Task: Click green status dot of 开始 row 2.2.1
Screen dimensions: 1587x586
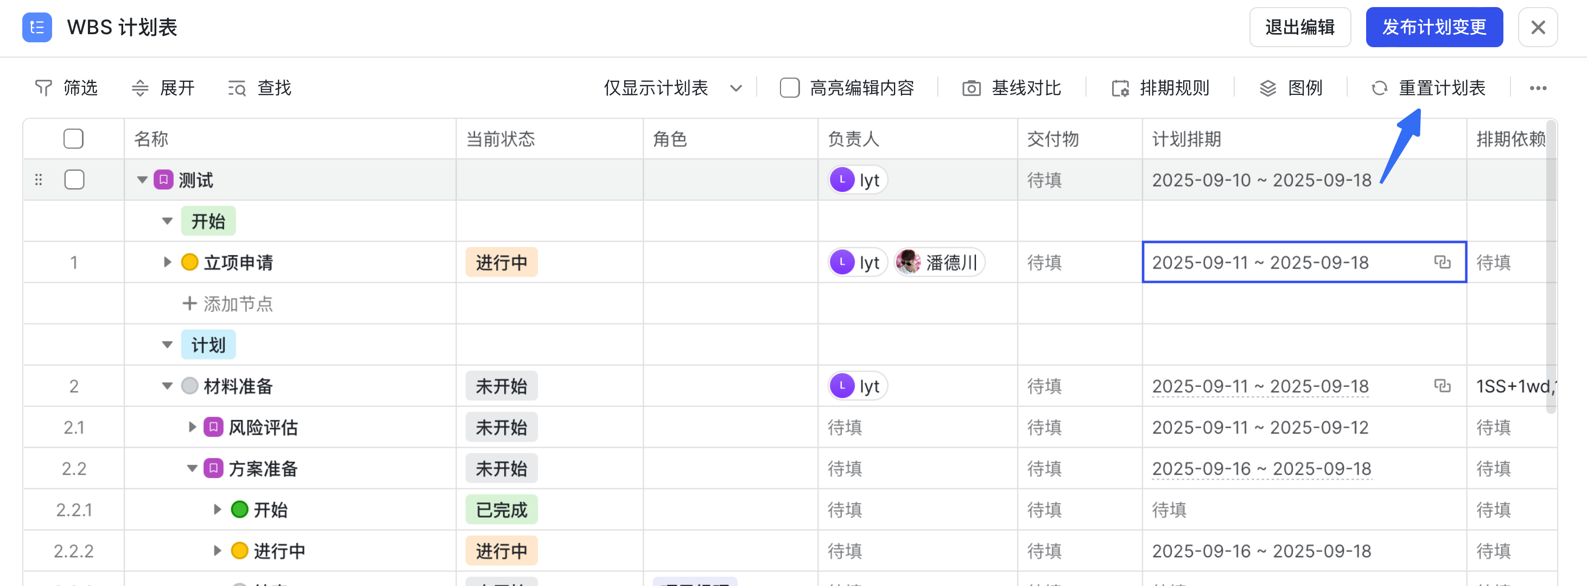Action: pyautogui.click(x=240, y=509)
